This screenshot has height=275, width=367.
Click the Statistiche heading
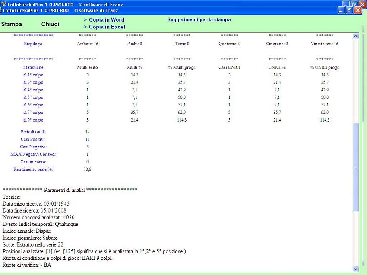[x=33, y=67]
